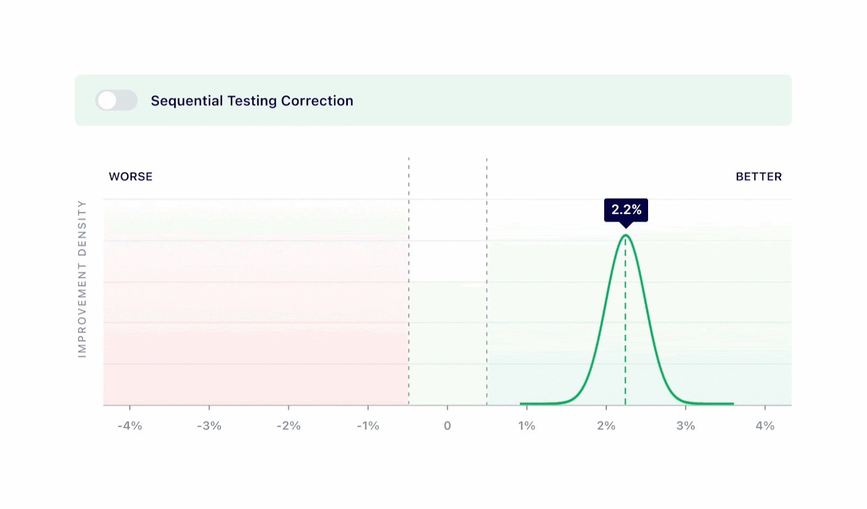The image size is (867, 509).
Task: Click the 3% x-axis label
Action: pos(685,426)
